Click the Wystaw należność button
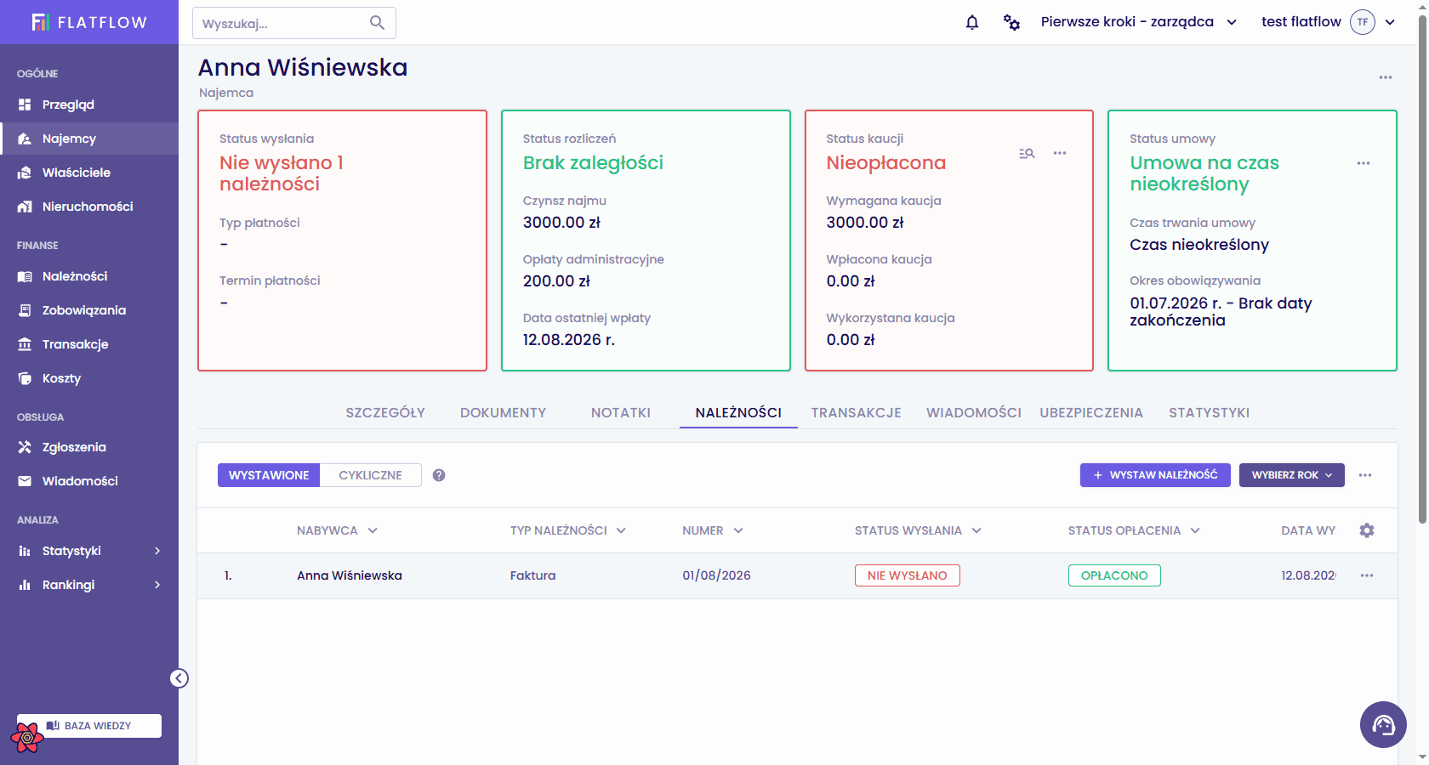Screen dimensions: 1429x765 pos(1155,475)
